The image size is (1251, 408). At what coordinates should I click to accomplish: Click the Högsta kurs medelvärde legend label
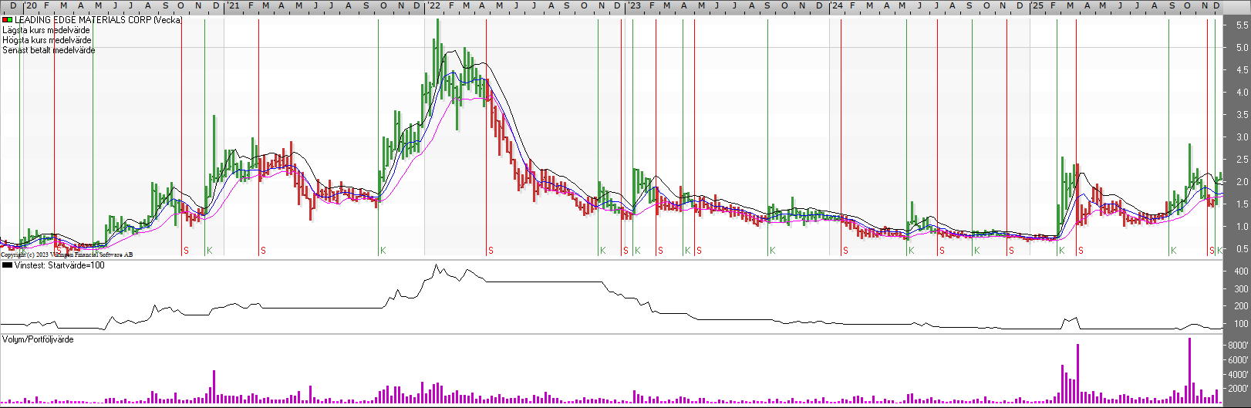click(47, 40)
